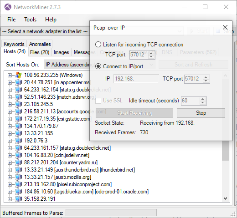
Task: Close the Pcap-over-IP dialog
Action: 225,27
